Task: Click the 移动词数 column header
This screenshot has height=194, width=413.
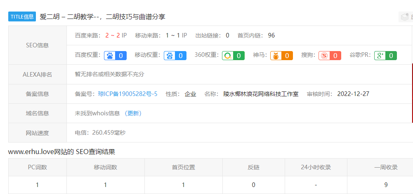Action: [x=105, y=167]
